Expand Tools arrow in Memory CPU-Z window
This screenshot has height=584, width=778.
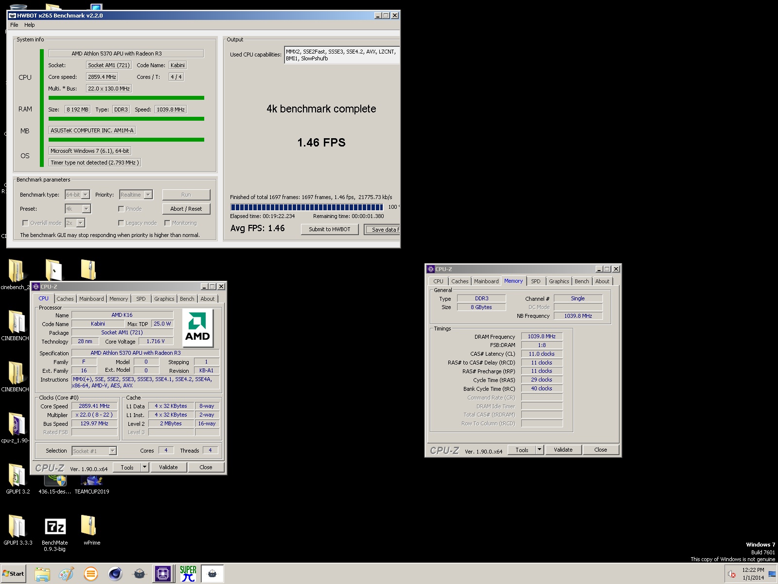pos(539,450)
